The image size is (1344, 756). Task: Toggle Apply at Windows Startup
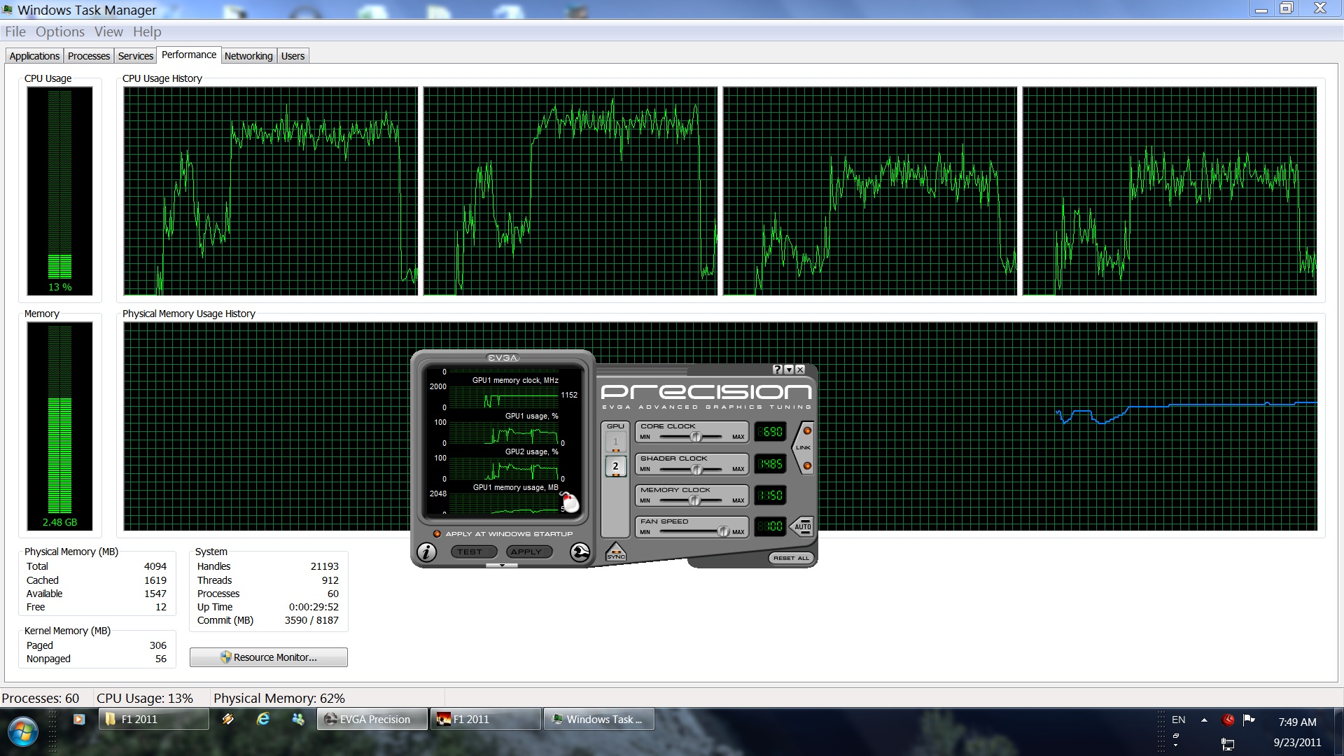437,533
